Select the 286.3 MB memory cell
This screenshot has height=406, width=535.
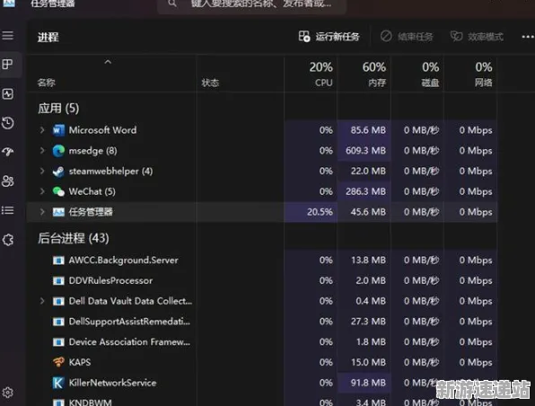(365, 191)
